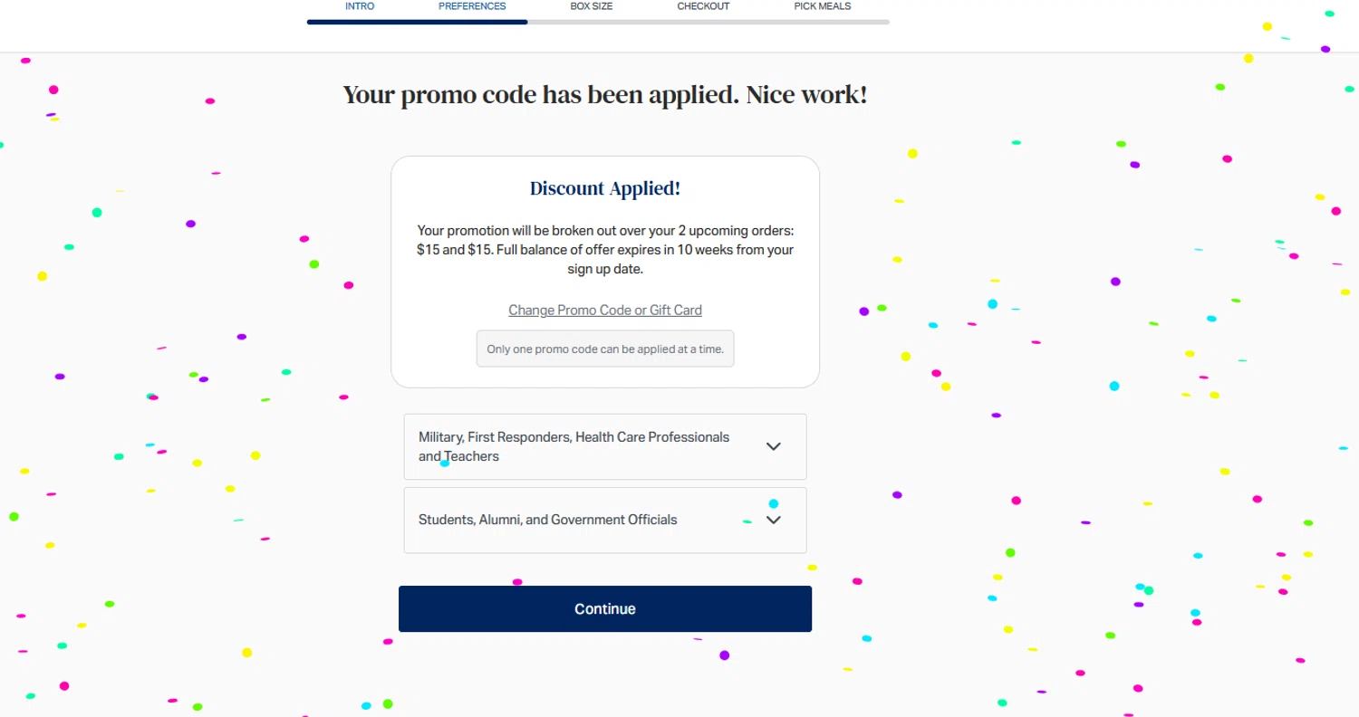Click Change Promo Code or Gift Card link
Image resolution: width=1359 pixels, height=717 pixels.
tap(605, 311)
